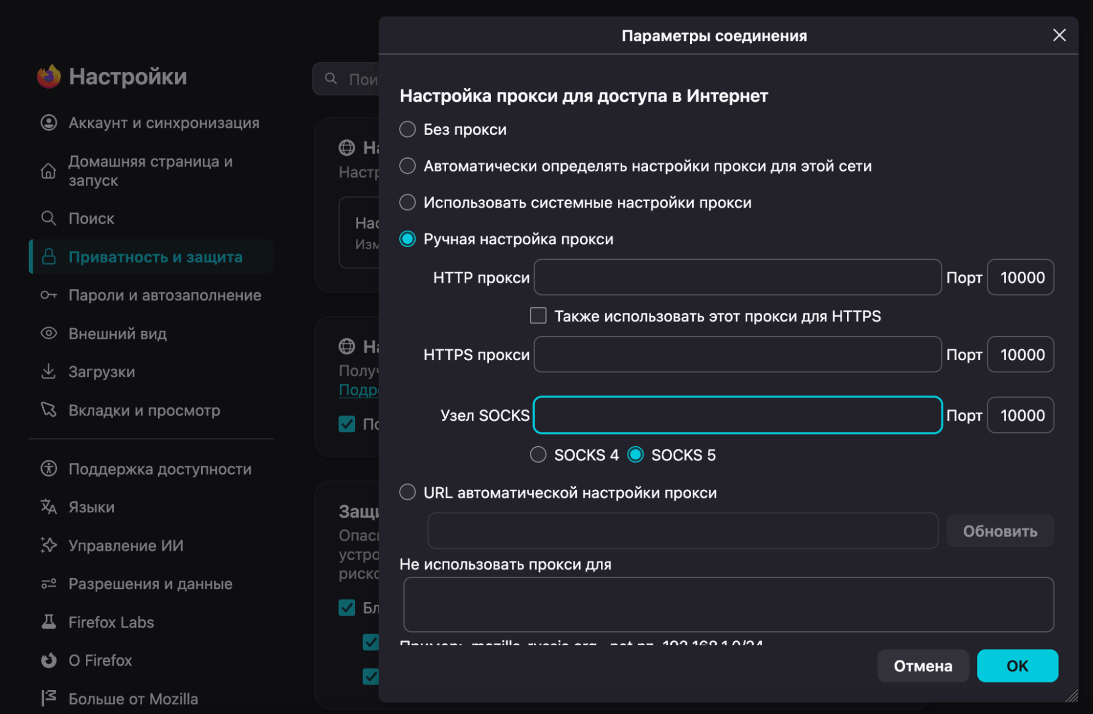This screenshot has height=714, width=1093.
Task: Focus the Узел SOCKS host field
Action: click(738, 415)
